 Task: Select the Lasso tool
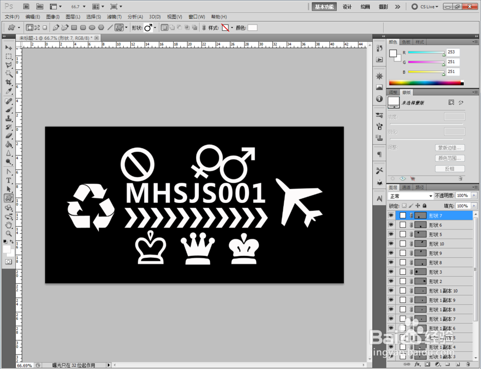tap(9, 65)
